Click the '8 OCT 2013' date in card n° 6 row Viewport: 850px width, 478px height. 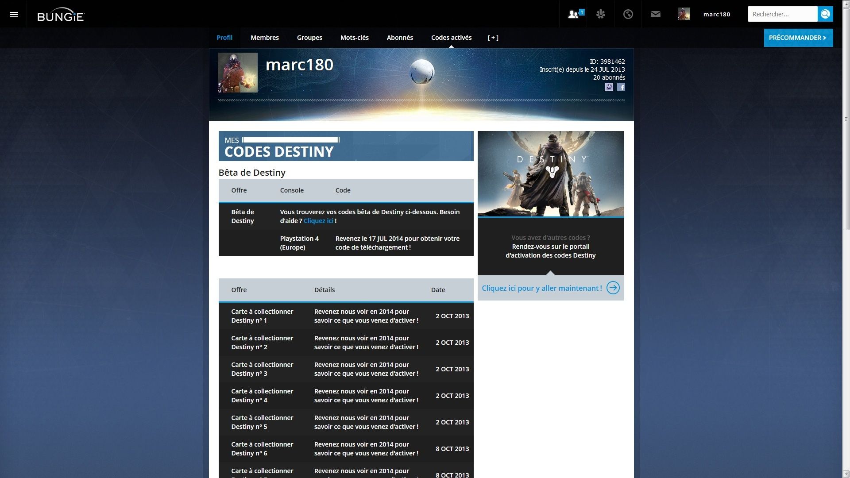(x=452, y=449)
